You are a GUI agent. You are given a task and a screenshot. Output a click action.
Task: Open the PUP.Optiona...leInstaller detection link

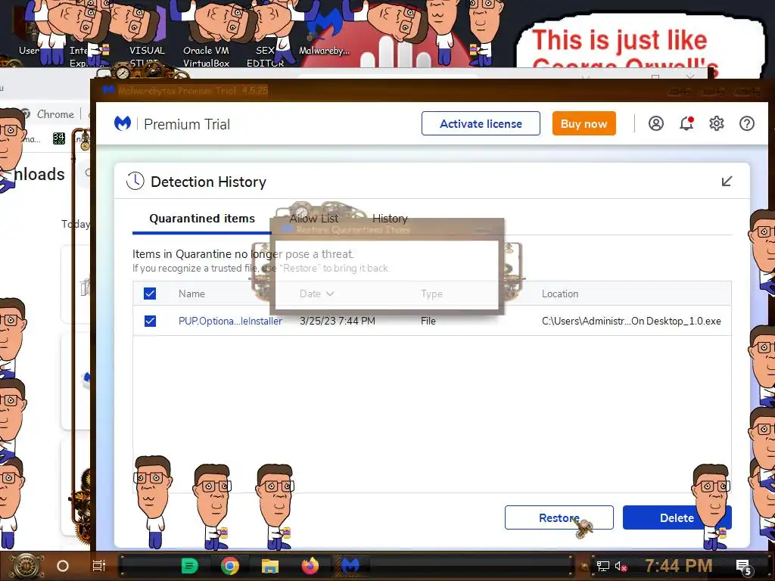[230, 321]
